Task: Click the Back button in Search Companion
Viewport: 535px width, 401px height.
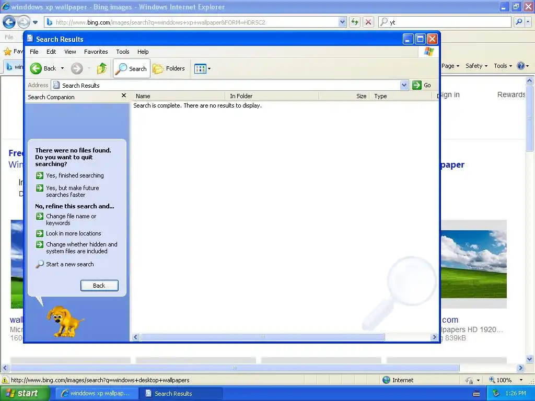Action: (99, 286)
